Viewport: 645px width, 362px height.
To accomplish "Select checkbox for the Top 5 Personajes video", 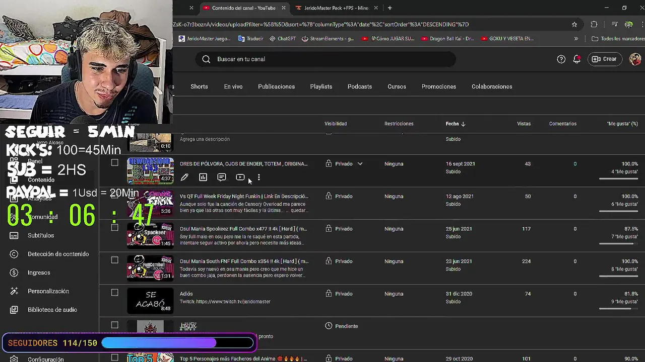I will pos(115,357).
